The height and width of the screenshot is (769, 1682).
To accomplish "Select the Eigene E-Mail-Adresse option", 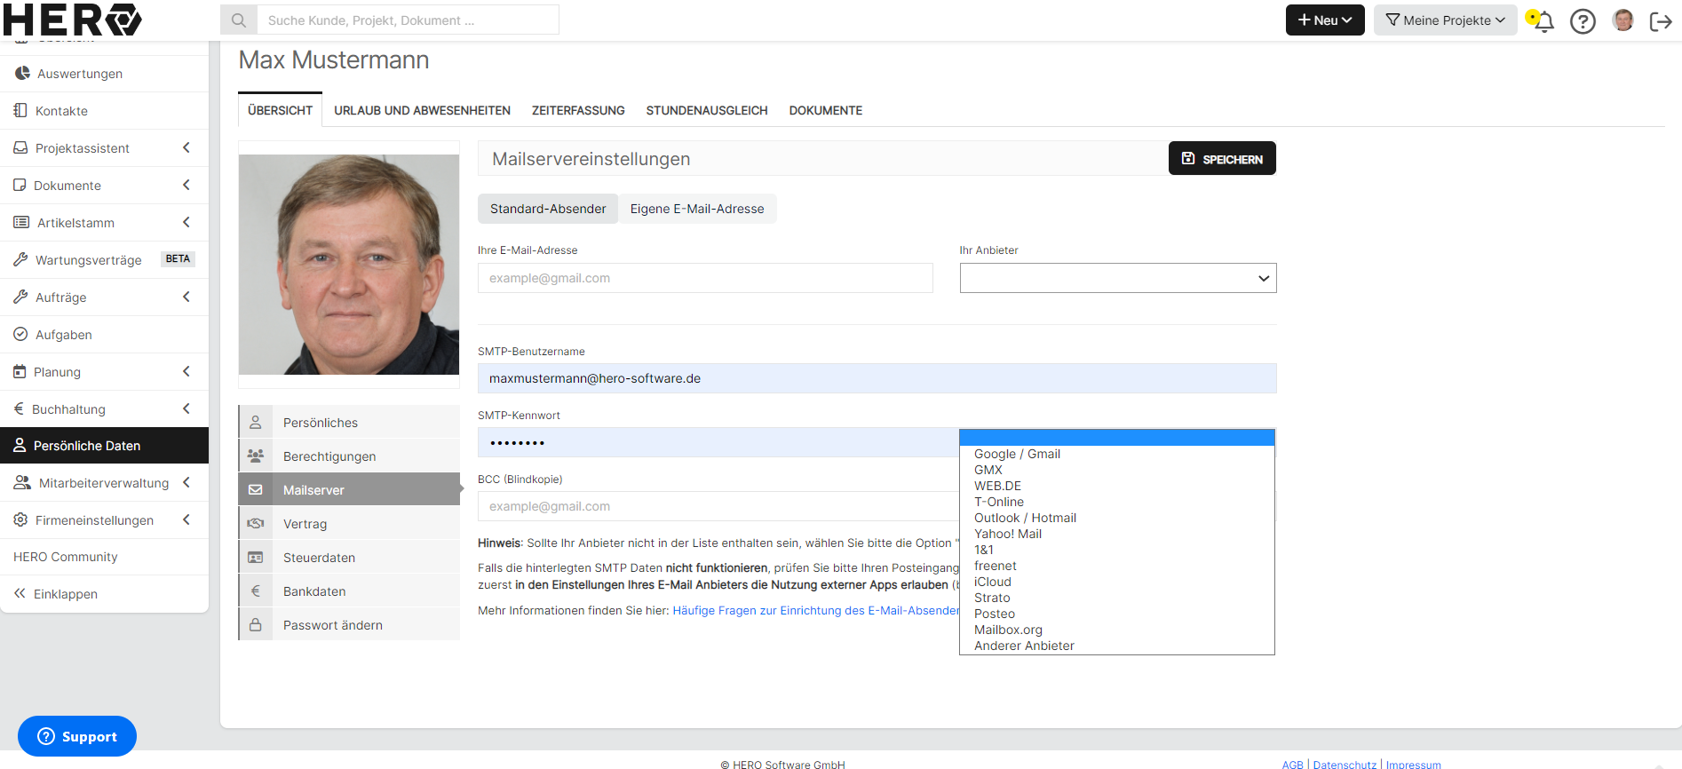I will pyautogui.click(x=697, y=209).
